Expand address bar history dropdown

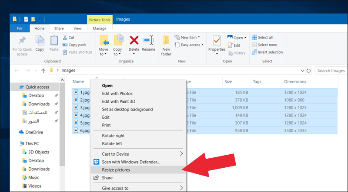[x=302, y=71]
